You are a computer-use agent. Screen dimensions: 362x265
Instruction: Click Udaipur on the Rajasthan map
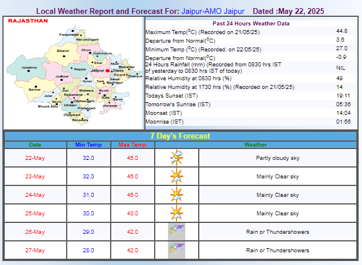tap(71, 105)
